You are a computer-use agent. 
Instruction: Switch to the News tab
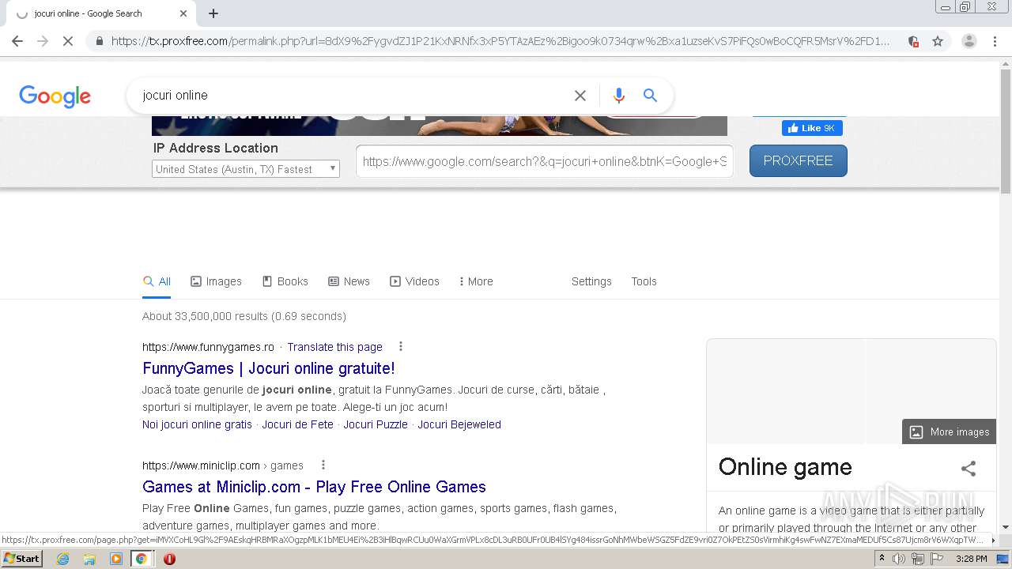(349, 281)
